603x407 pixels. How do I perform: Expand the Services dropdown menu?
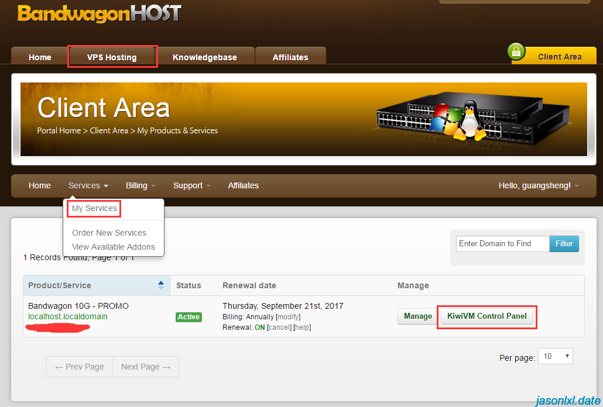coord(88,185)
